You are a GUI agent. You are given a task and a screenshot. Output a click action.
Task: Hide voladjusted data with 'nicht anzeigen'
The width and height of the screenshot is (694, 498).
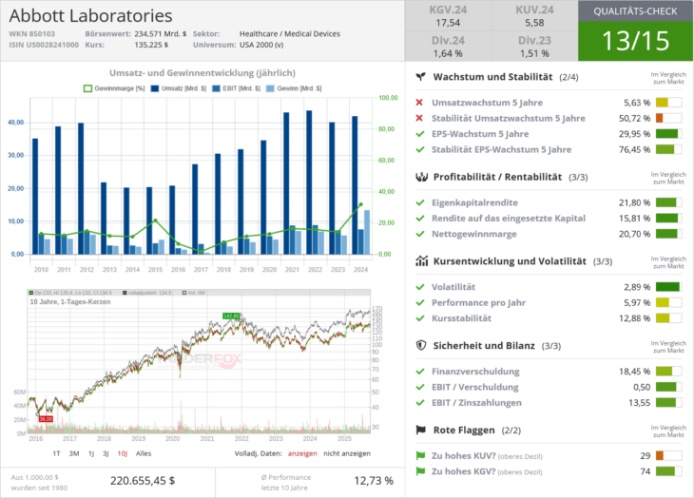[x=348, y=453]
